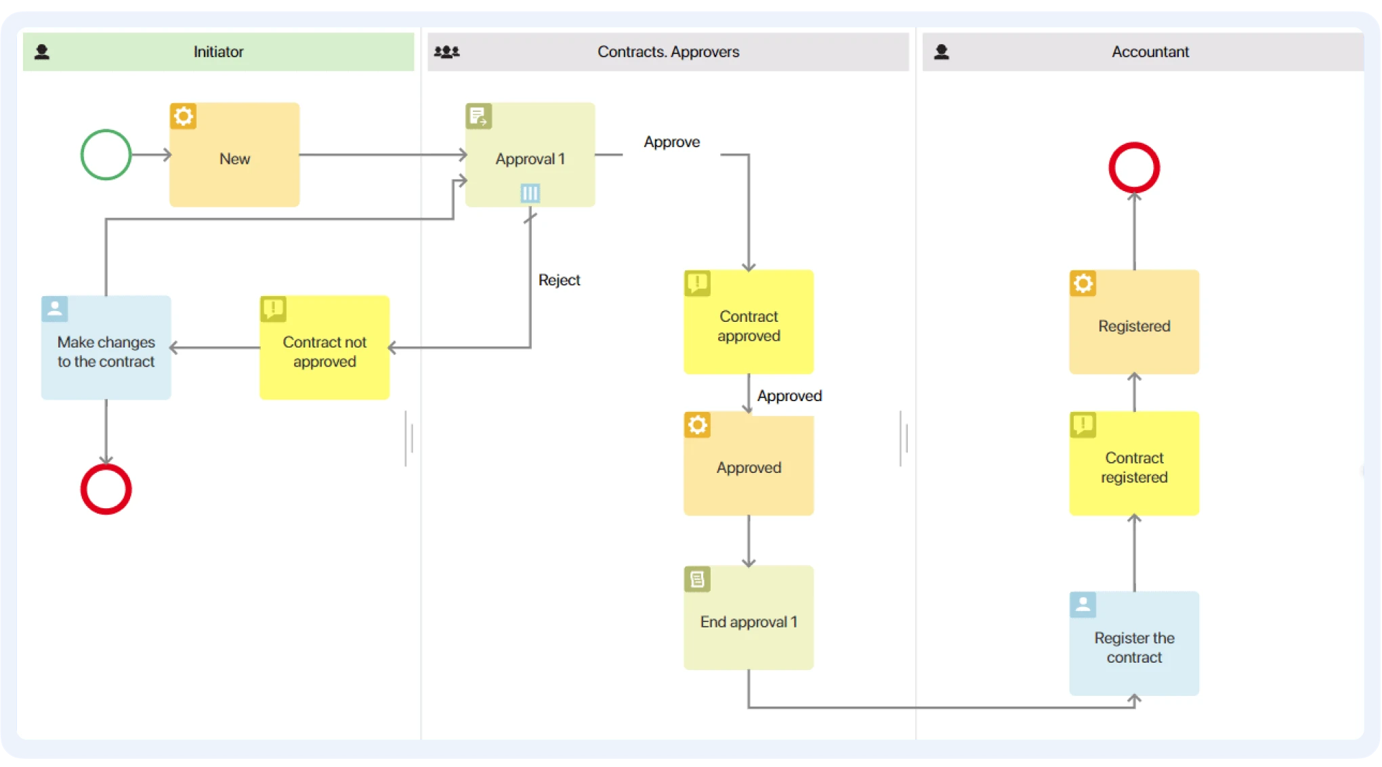Image resolution: width=1382 pixels, height=767 pixels.
Task: Click the gear icon on New block
Action: click(x=183, y=116)
